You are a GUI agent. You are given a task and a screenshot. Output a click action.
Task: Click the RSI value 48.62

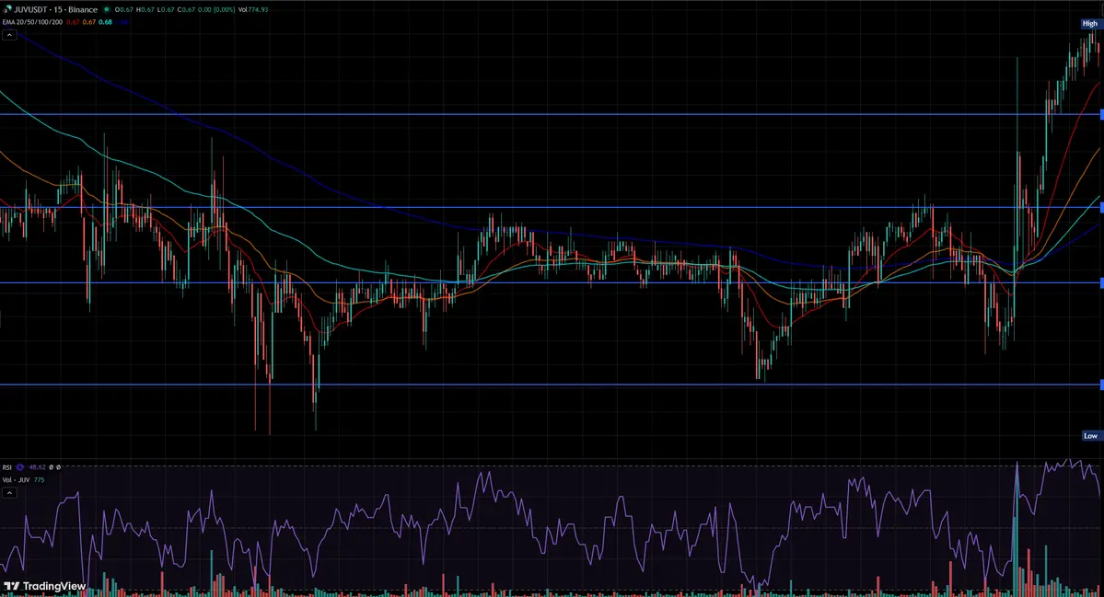click(38, 467)
